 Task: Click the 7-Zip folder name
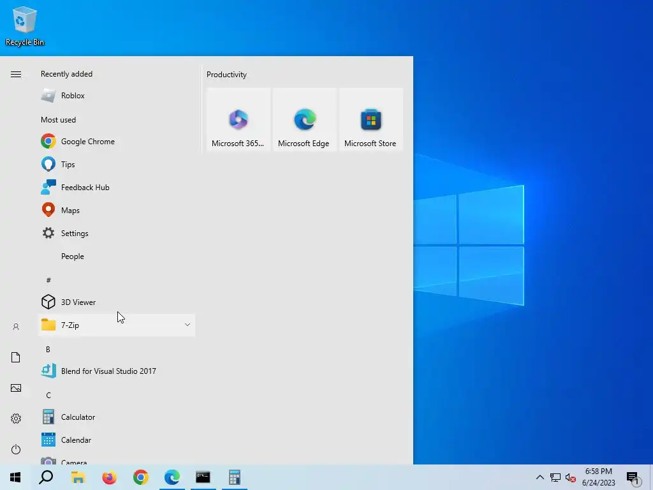pyautogui.click(x=70, y=325)
